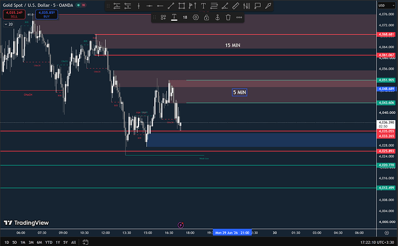Select the 15 MIN text label
The width and height of the screenshot is (398, 246).
pos(232,45)
